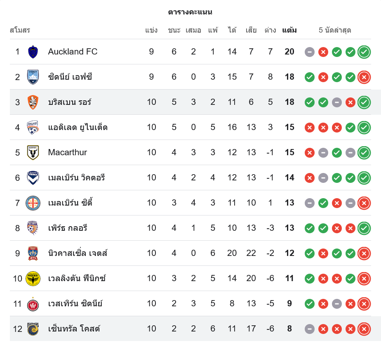Screen dimensions: 381x348
Task: Click the Wellington Phoenix yellow logo
Action: point(33,279)
